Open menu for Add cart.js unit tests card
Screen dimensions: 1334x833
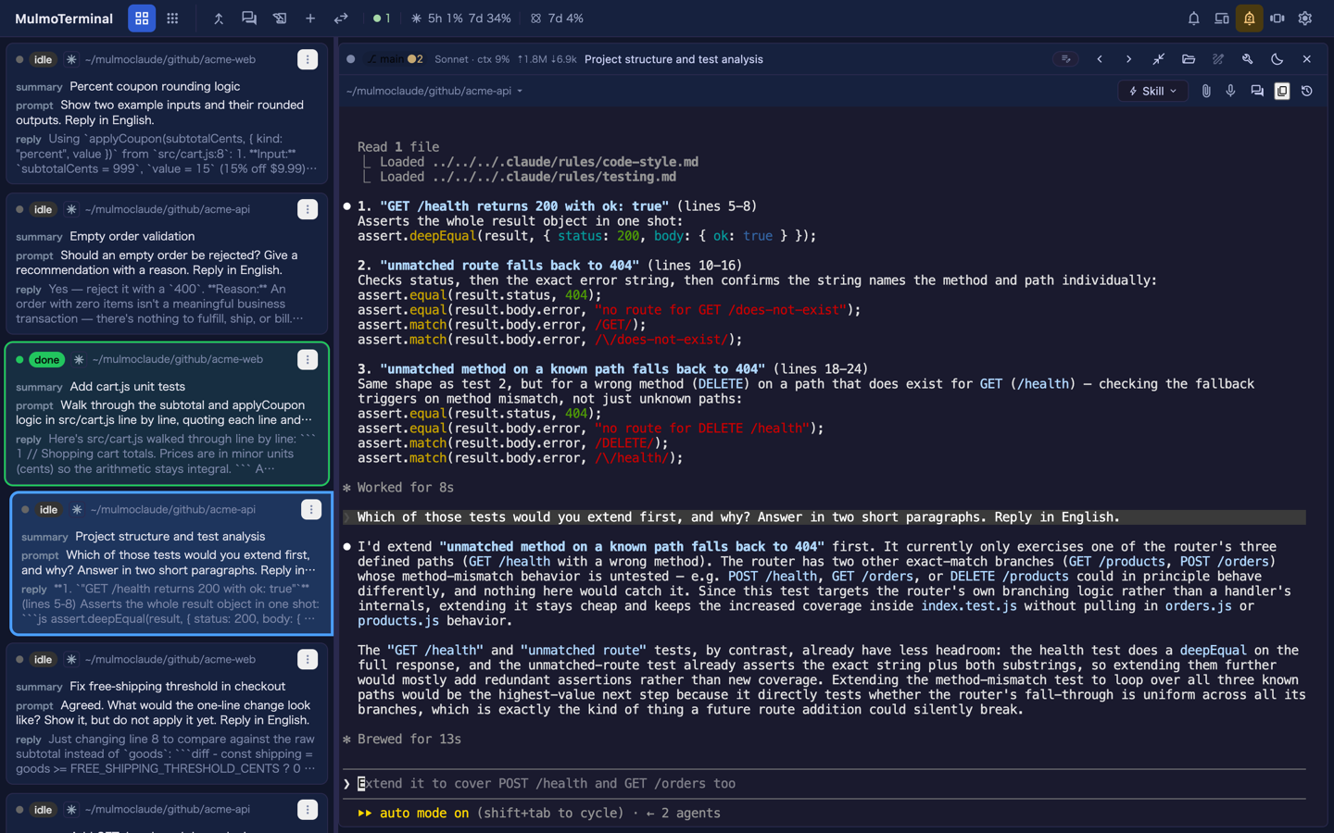tap(308, 359)
